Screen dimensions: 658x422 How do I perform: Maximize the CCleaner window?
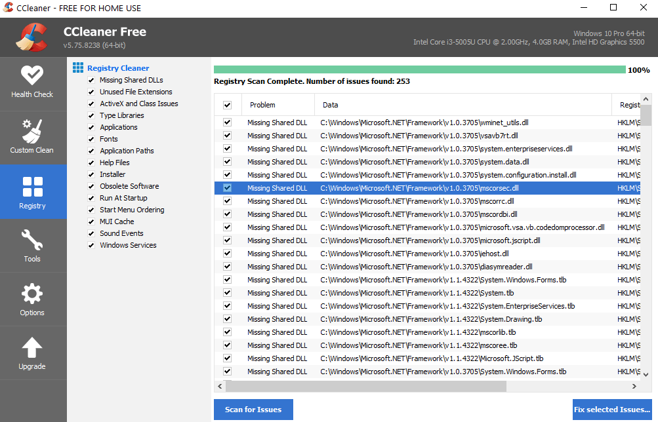click(613, 8)
